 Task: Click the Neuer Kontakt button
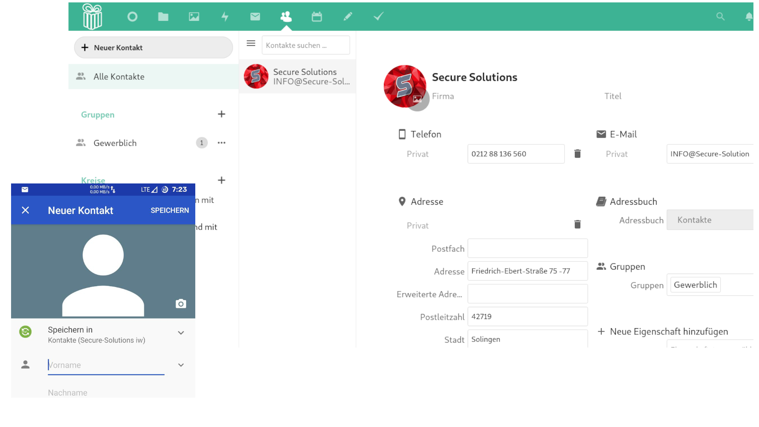[x=153, y=47]
